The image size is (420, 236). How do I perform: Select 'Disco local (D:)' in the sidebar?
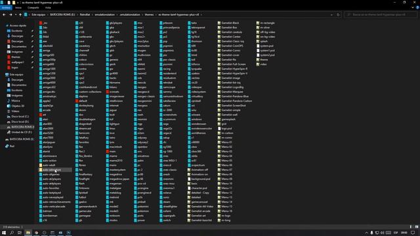click(x=20, y=122)
